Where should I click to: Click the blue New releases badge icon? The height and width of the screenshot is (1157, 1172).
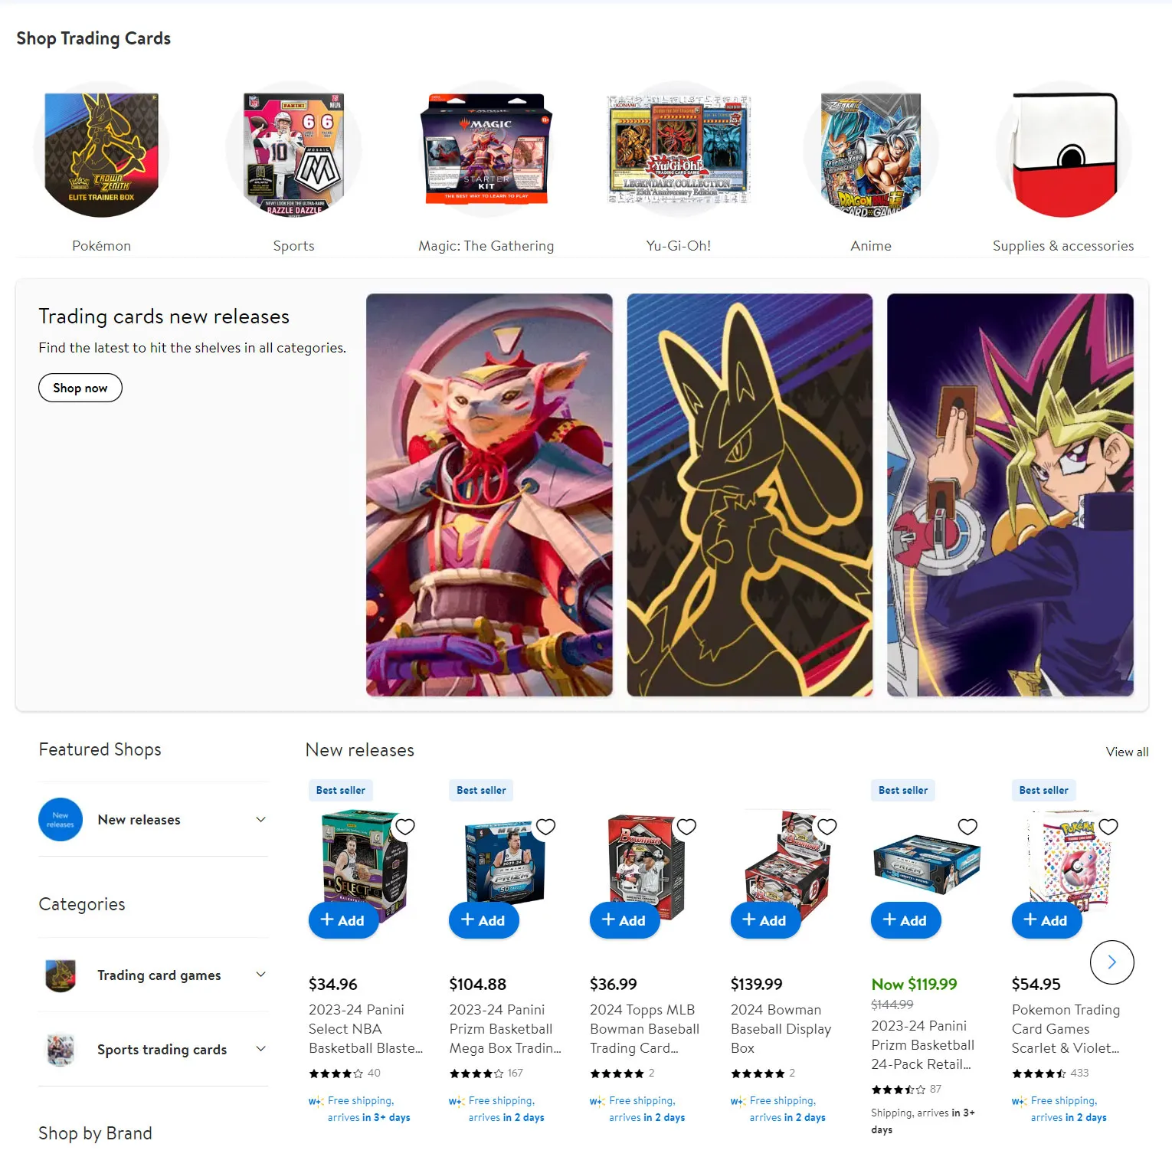61,819
